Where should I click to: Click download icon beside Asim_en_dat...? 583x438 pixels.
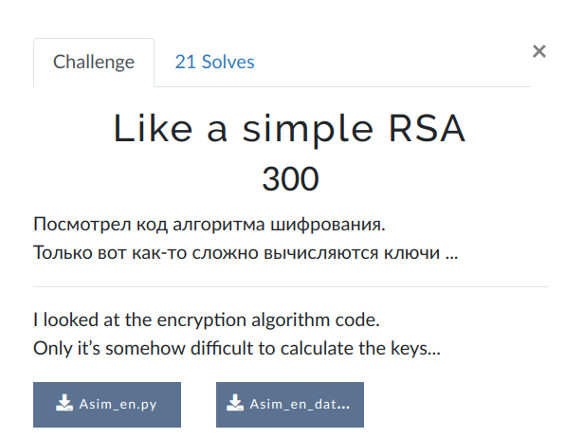[x=235, y=403]
